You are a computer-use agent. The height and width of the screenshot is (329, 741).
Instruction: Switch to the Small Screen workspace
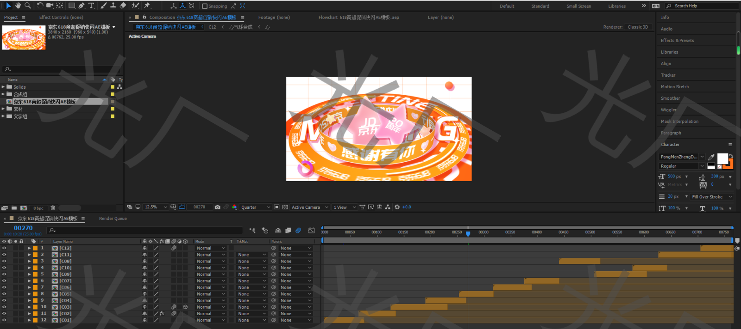[x=578, y=6]
